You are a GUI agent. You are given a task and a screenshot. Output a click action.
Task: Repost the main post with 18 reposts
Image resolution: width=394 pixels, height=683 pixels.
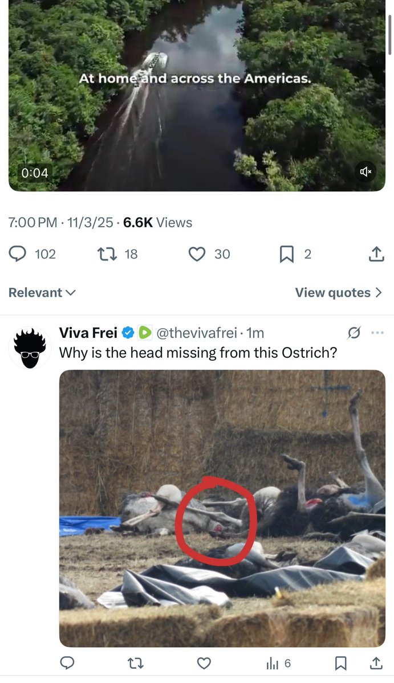pos(107,254)
